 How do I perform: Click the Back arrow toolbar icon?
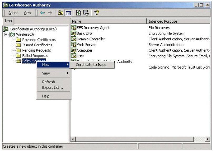click(x=42, y=13)
